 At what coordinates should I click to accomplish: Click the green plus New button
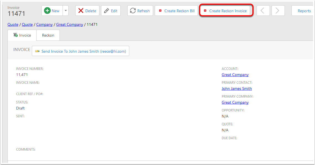[52, 11]
